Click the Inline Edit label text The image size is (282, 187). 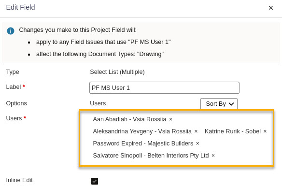(19, 180)
